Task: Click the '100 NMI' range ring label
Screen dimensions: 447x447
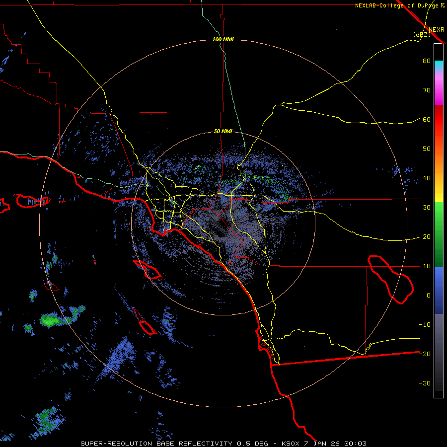Action: click(223, 39)
